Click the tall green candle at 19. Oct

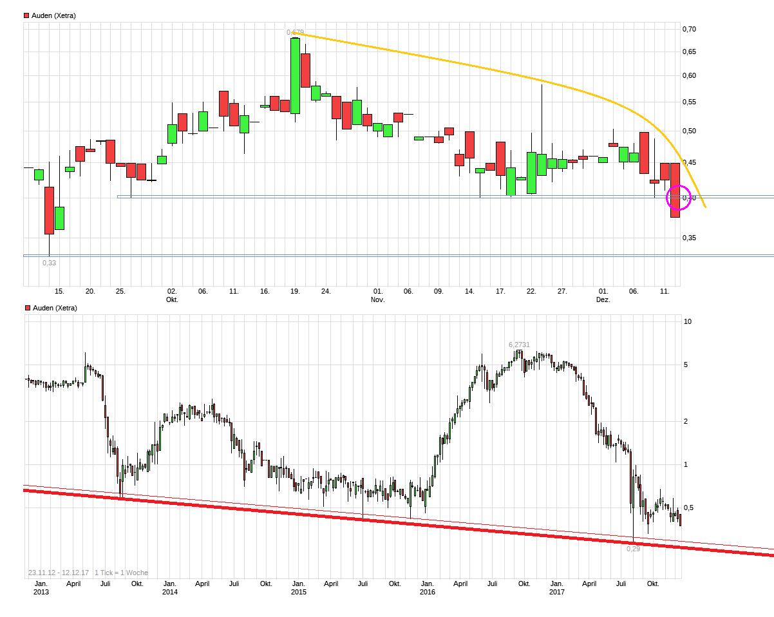(295, 75)
